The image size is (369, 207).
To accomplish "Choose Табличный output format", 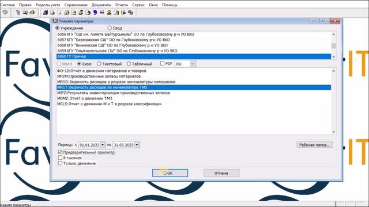I will point(129,64).
